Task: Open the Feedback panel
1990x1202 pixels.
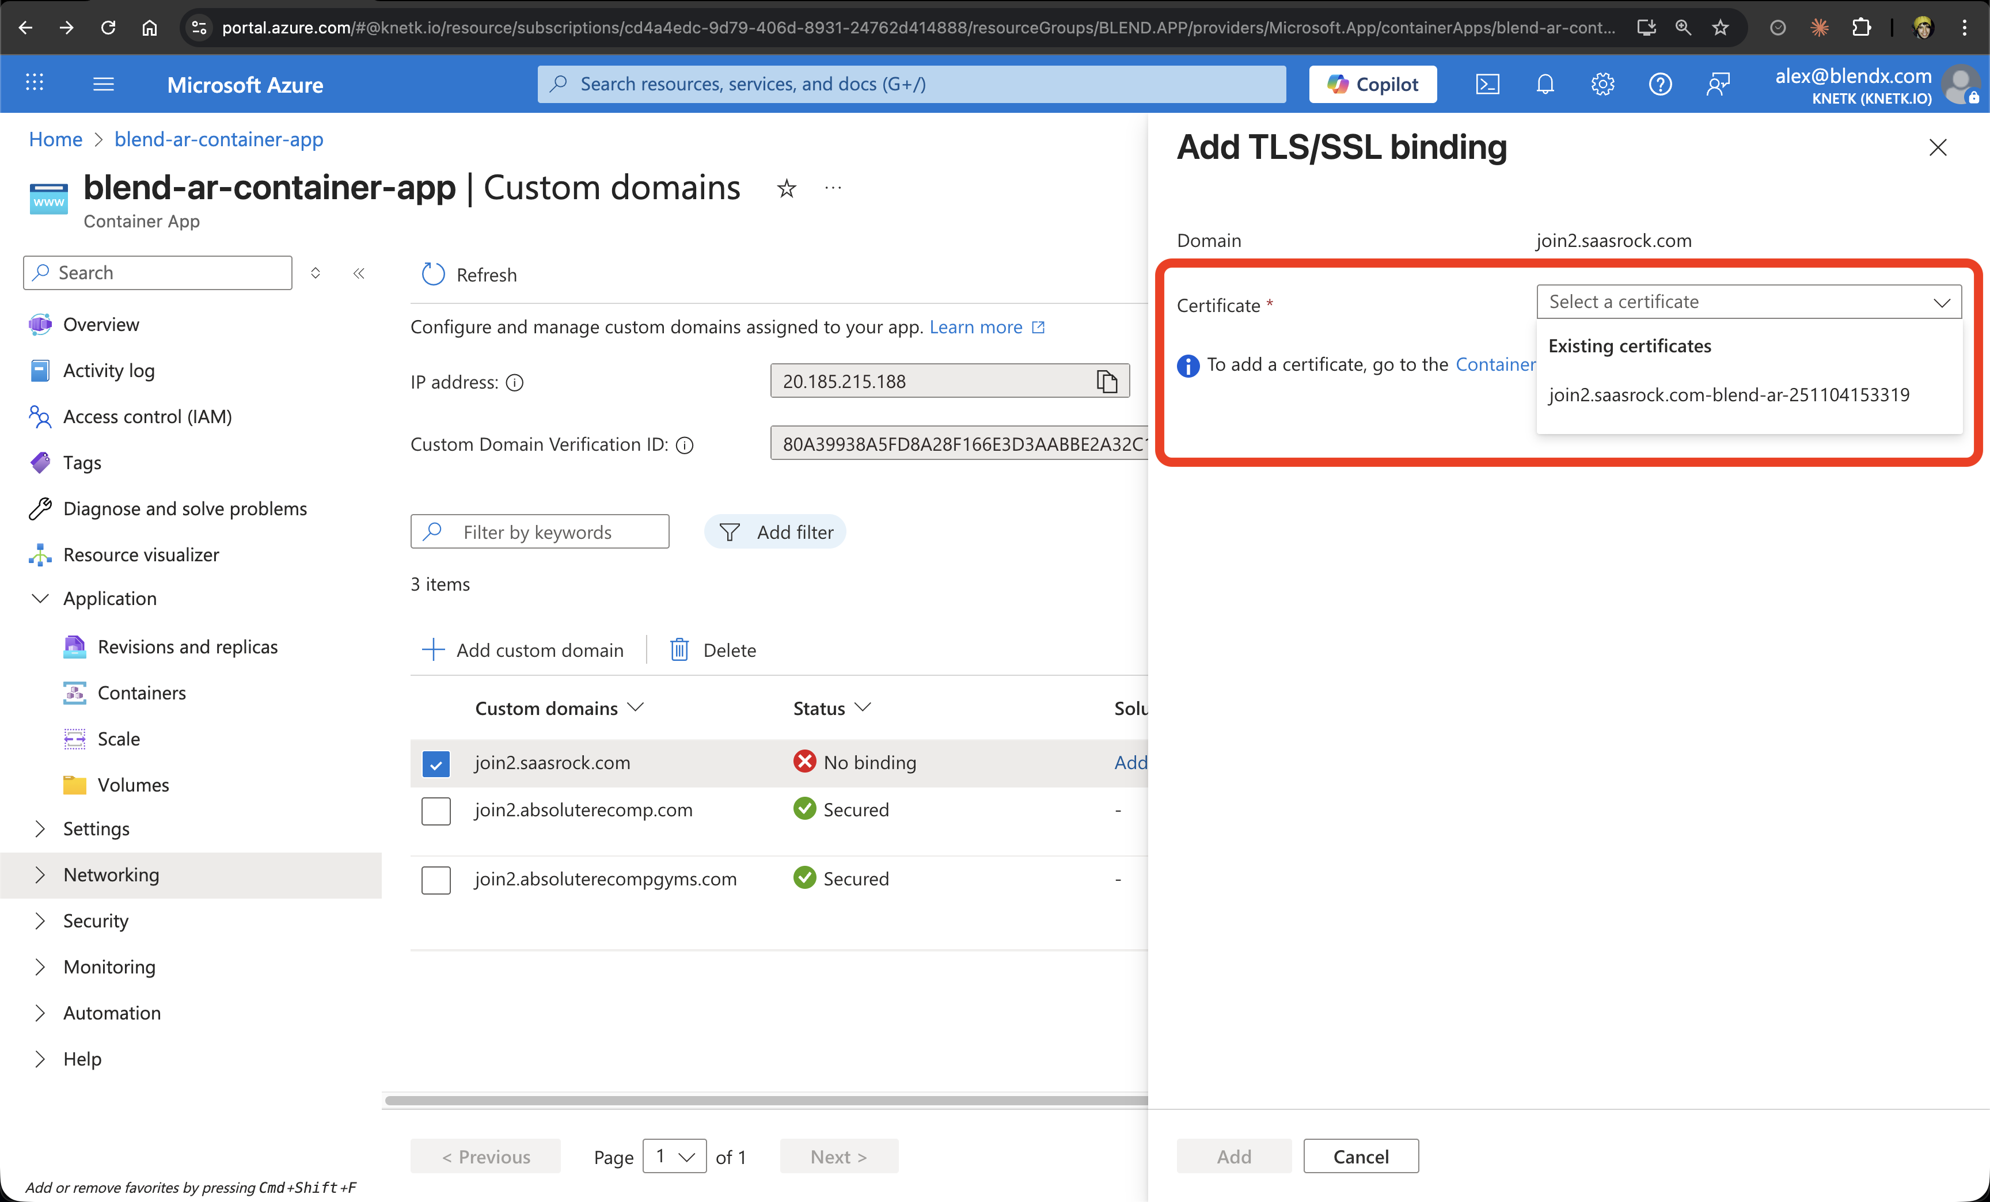Action: click(1719, 83)
